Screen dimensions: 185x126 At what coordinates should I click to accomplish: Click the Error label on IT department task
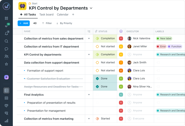pyautogui.click(x=161, y=47)
